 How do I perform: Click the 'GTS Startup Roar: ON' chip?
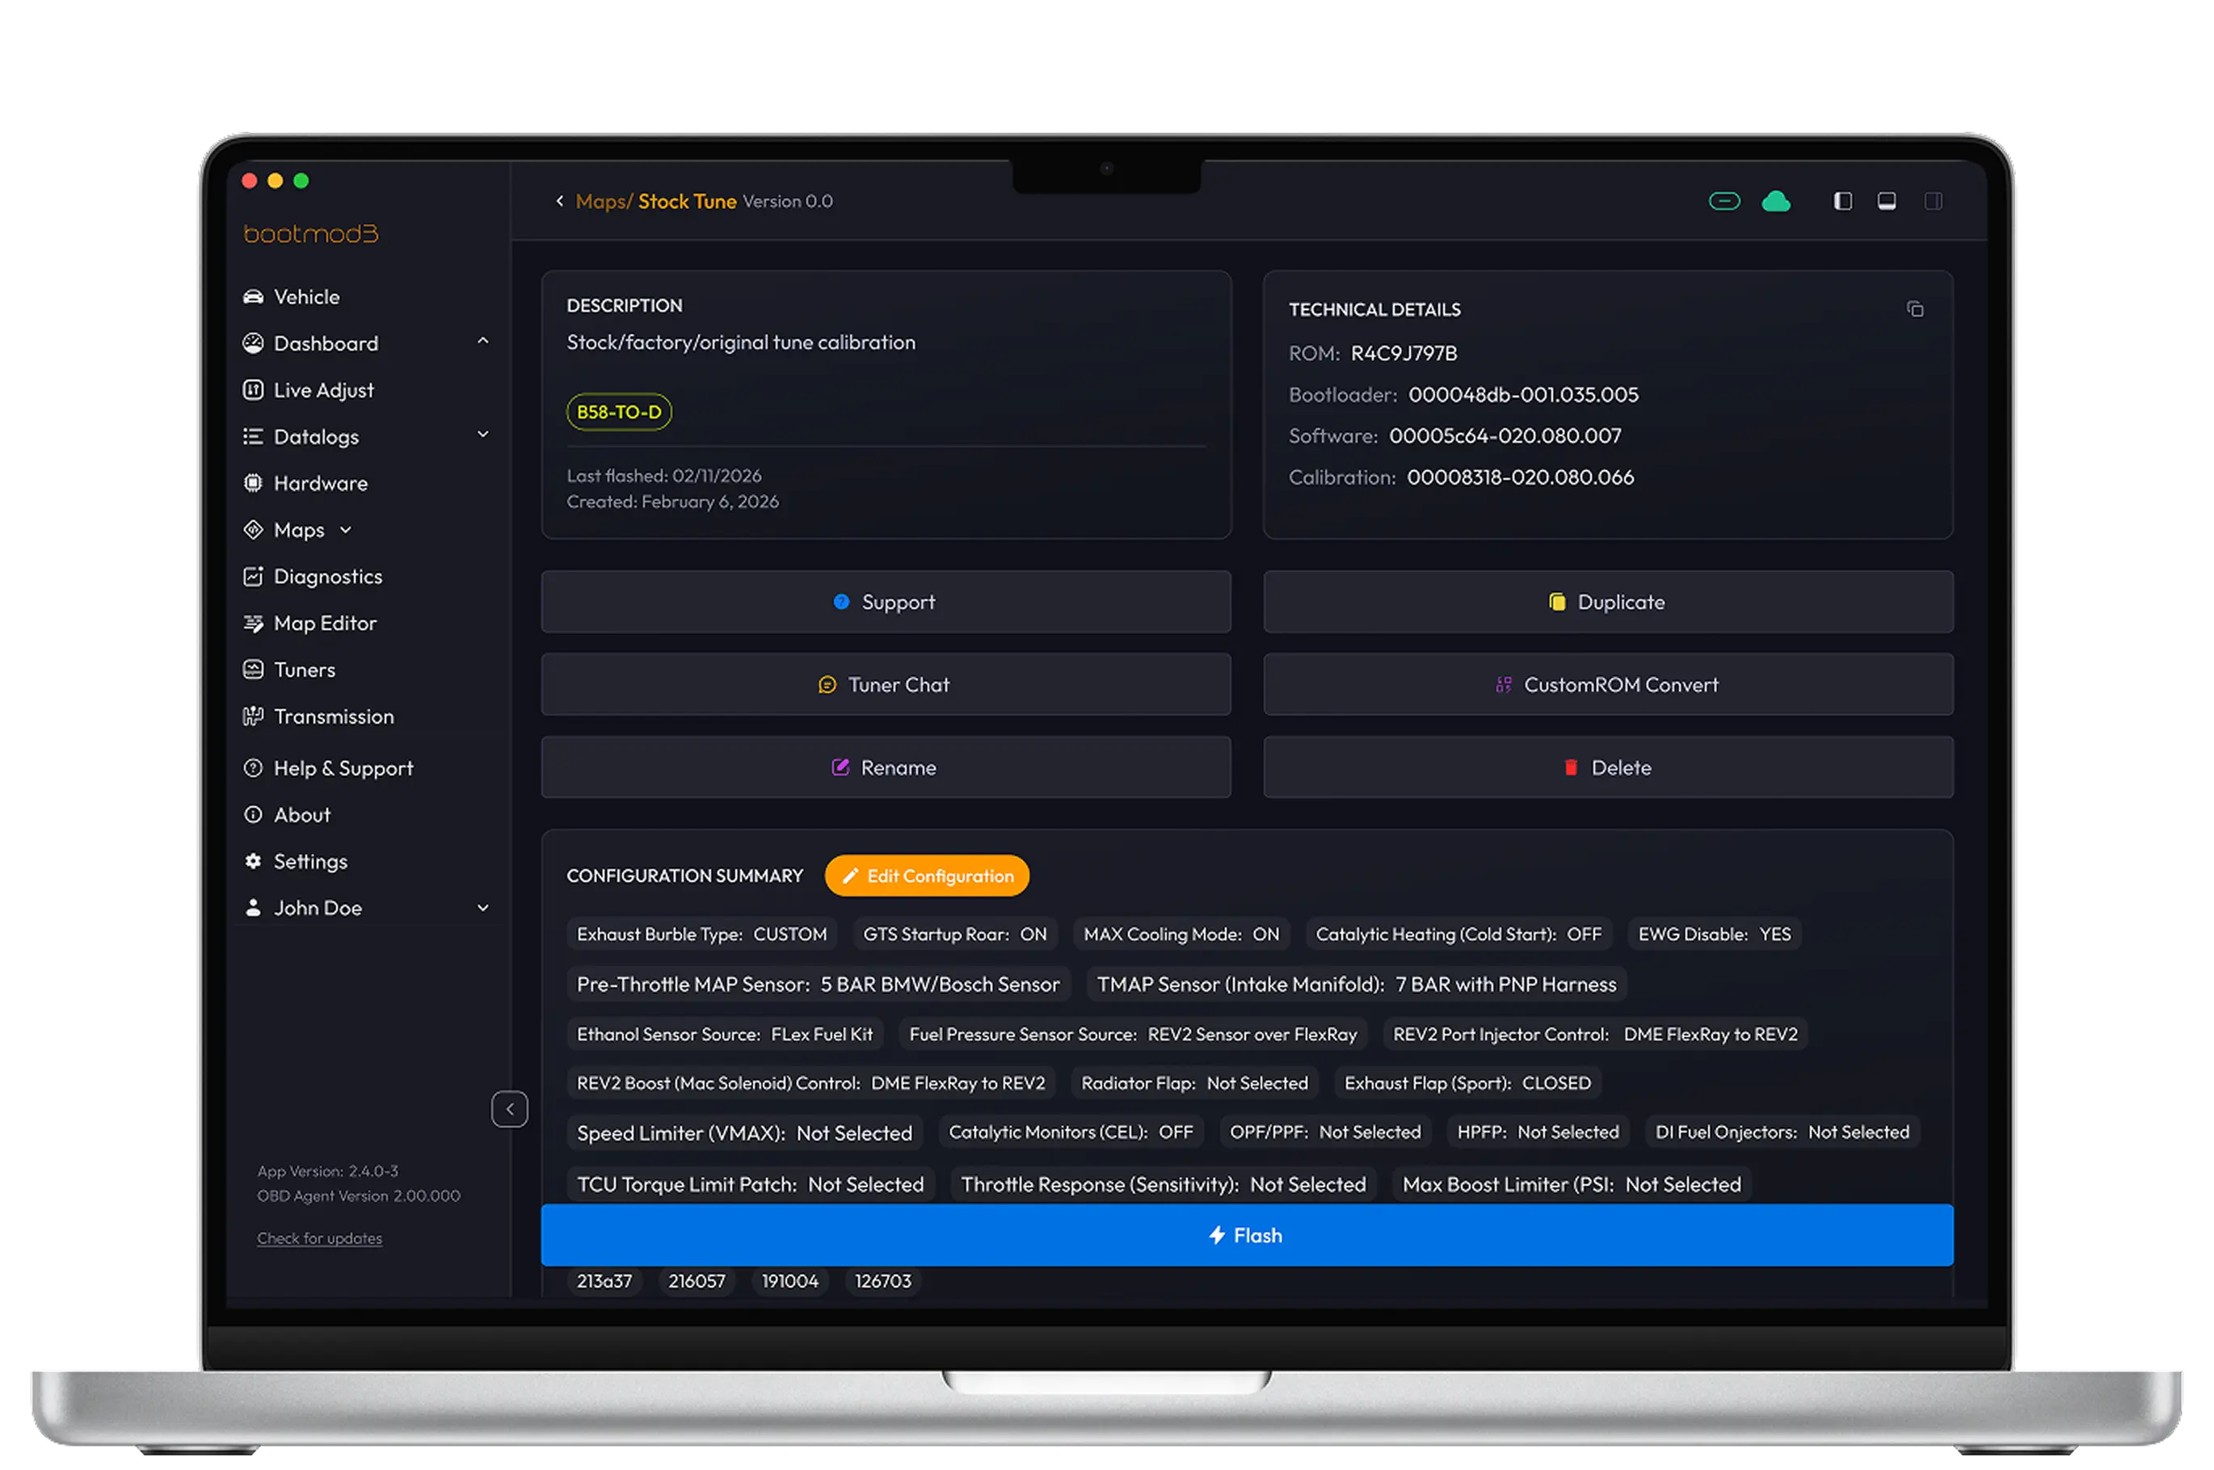coord(954,934)
